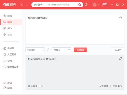Close the dictionary window
Viewport: 127px width, 95px height.
(123, 5)
